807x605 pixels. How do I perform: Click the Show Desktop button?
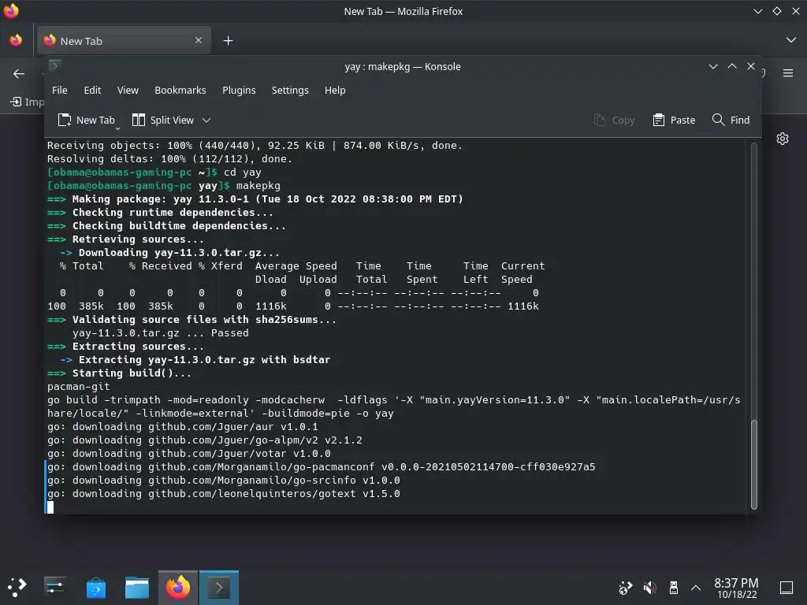coord(787,588)
